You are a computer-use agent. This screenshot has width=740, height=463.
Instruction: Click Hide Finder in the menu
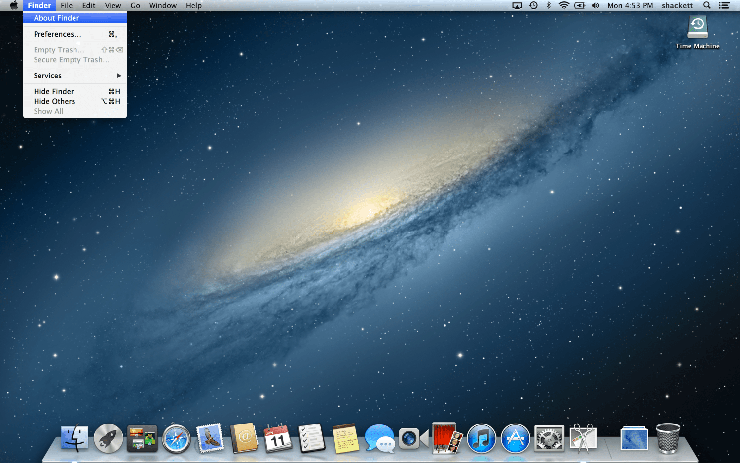(x=75, y=91)
